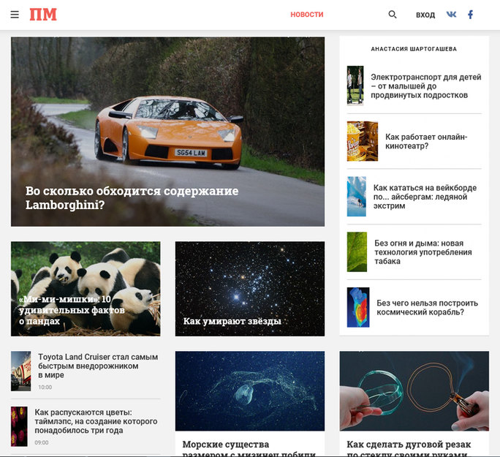Image resolution: width=500 pixels, height=457 pixels.
Task: Open the glass cutter article image
Action: point(414,391)
